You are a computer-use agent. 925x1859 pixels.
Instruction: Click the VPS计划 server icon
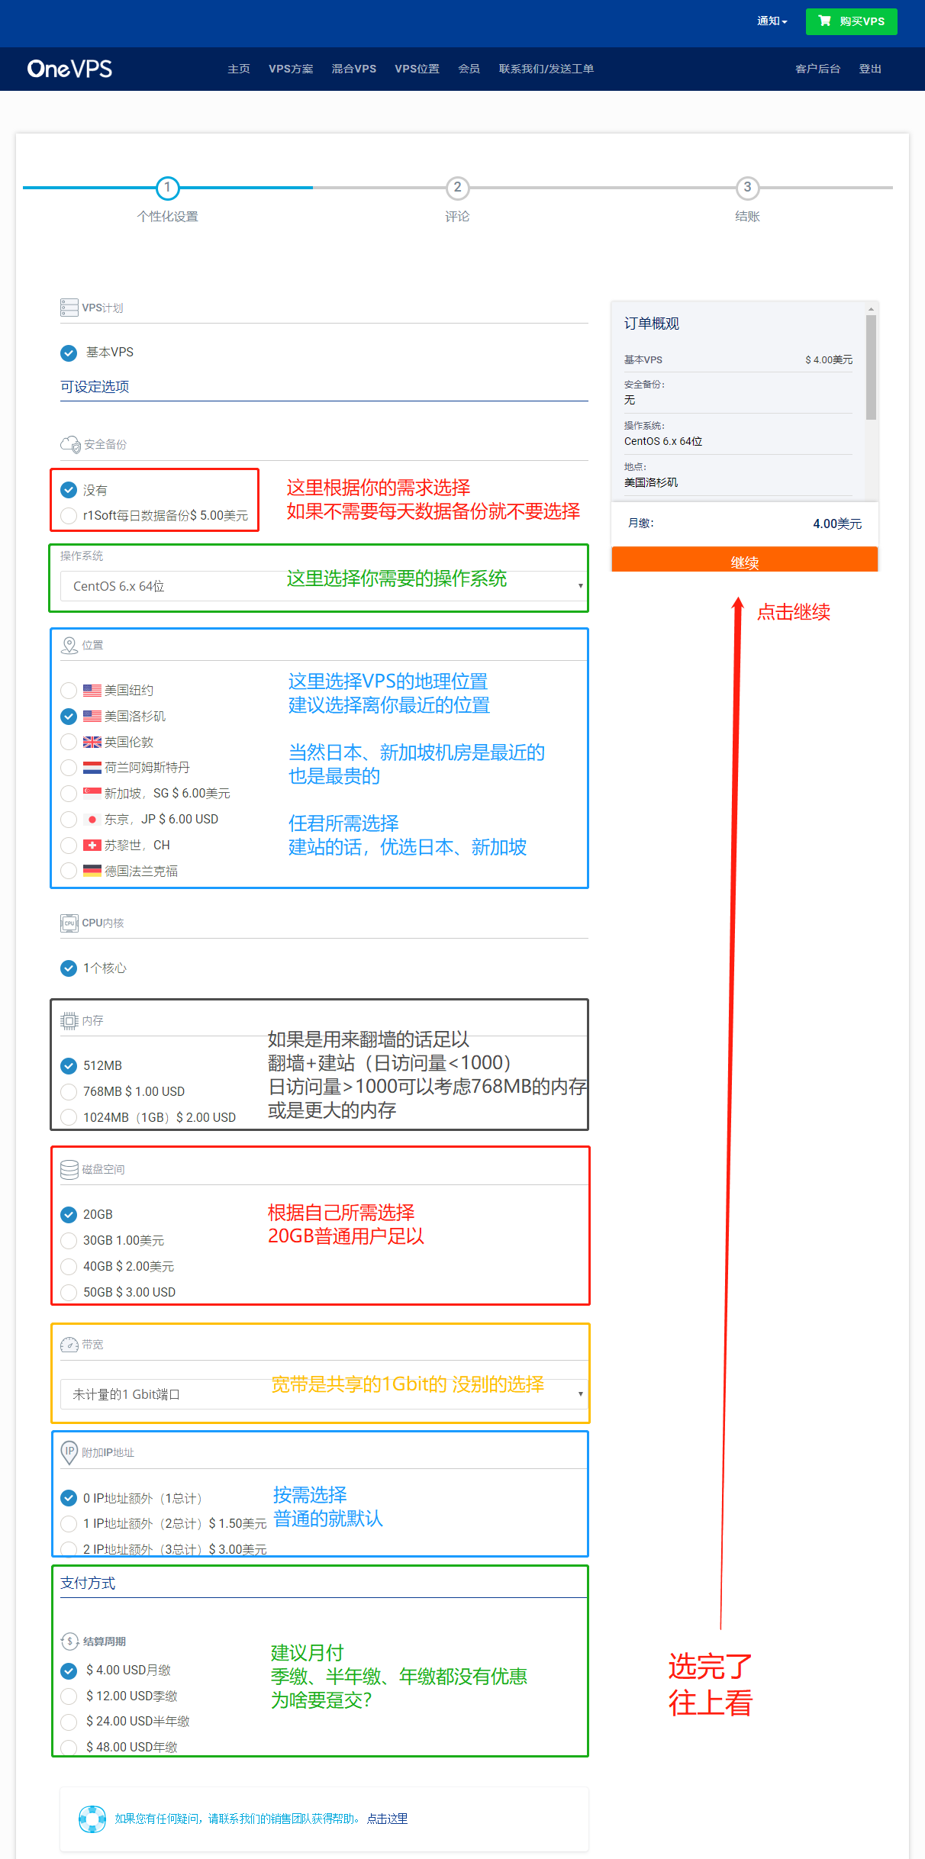tap(69, 308)
